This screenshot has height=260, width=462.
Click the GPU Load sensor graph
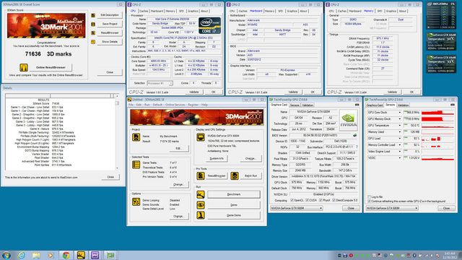pos(437,139)
